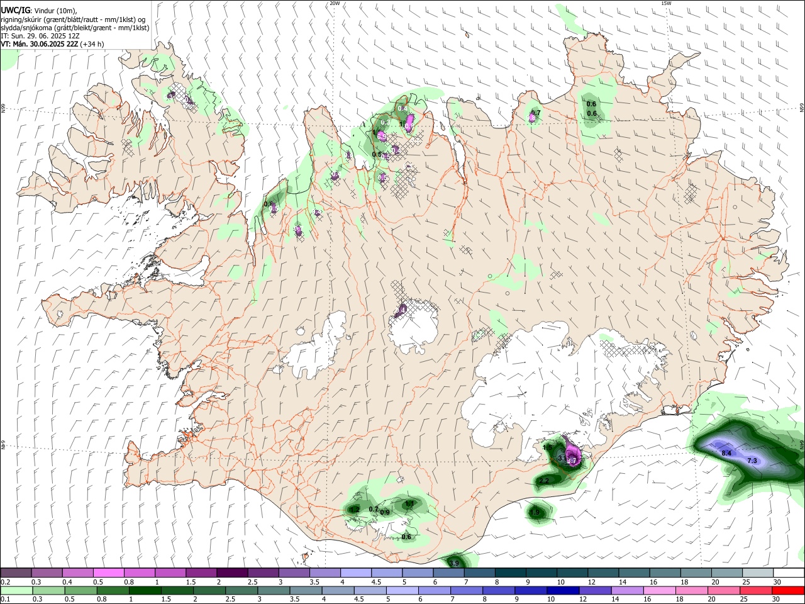The height and width of the screenshot is (604, 805).
Task: Select the 20W longitude label
Action: [335, 3]
